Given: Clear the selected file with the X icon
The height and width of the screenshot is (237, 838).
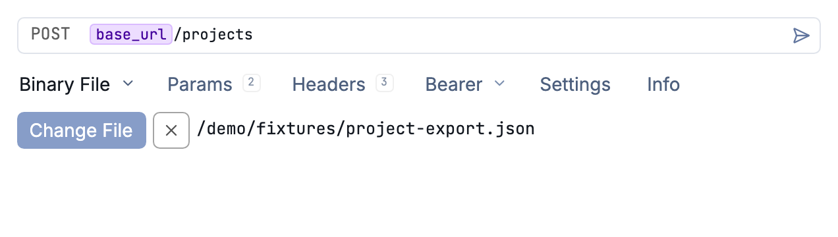Looking at the screenshot, I should coord(171,130).
